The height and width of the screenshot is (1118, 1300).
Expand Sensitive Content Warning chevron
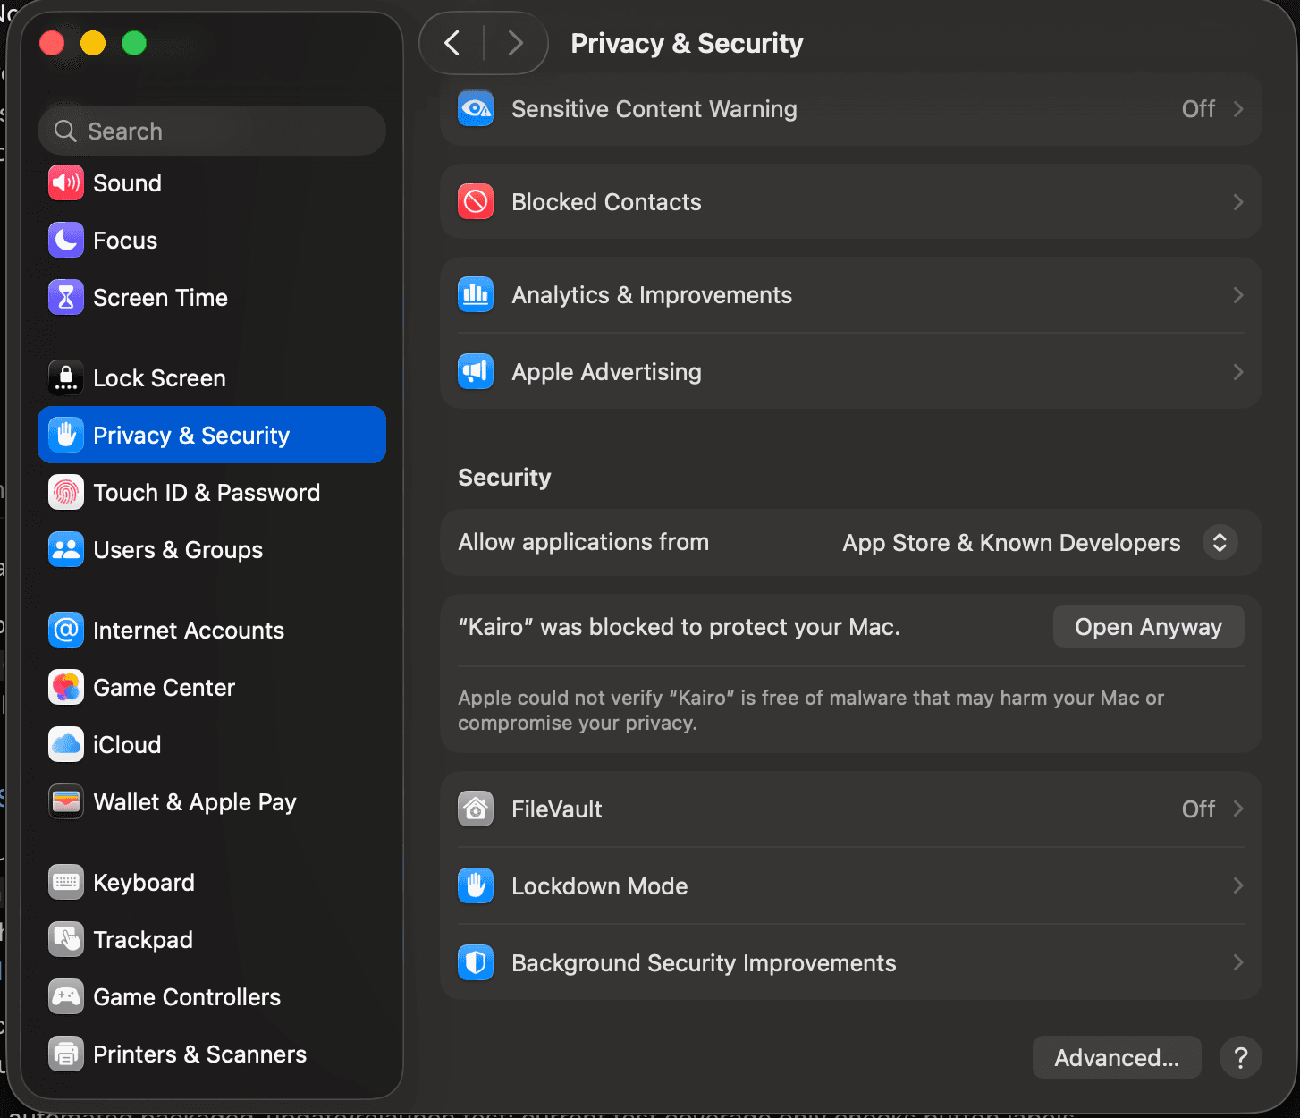pyautogui.click(x=1238, y=109)
